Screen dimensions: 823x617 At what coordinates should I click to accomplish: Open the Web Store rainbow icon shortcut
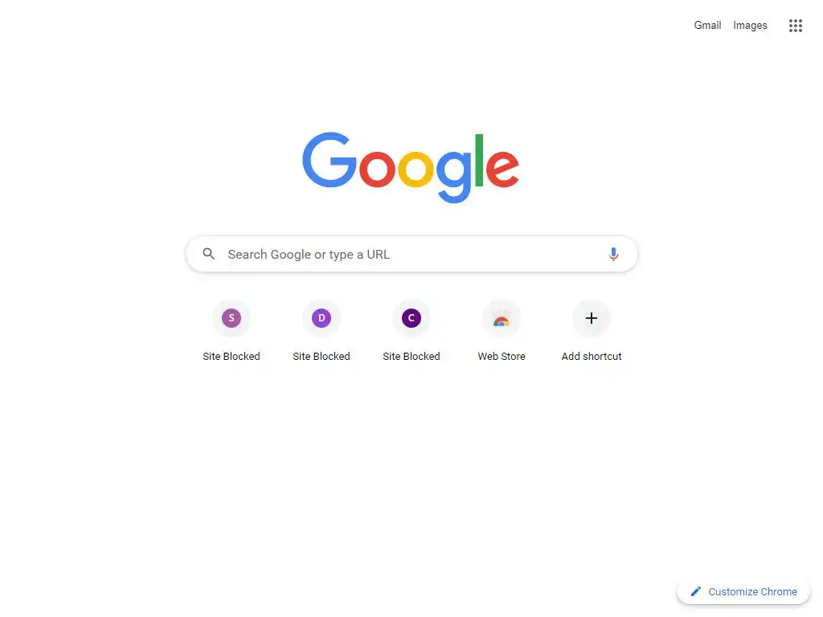[x=502, y=318]
